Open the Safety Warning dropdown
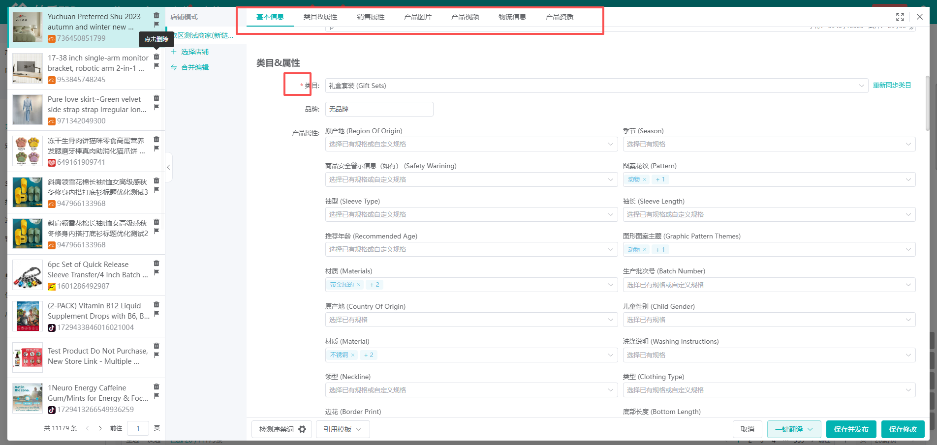The height and width of the screenshot is (445, 937). tap(471, 179)
